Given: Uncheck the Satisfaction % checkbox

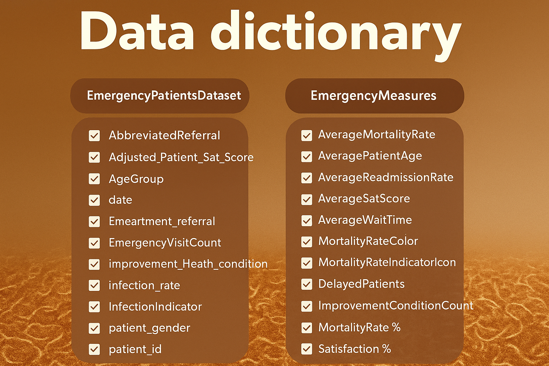Looking at the screenshot, I should coord(307,349).
